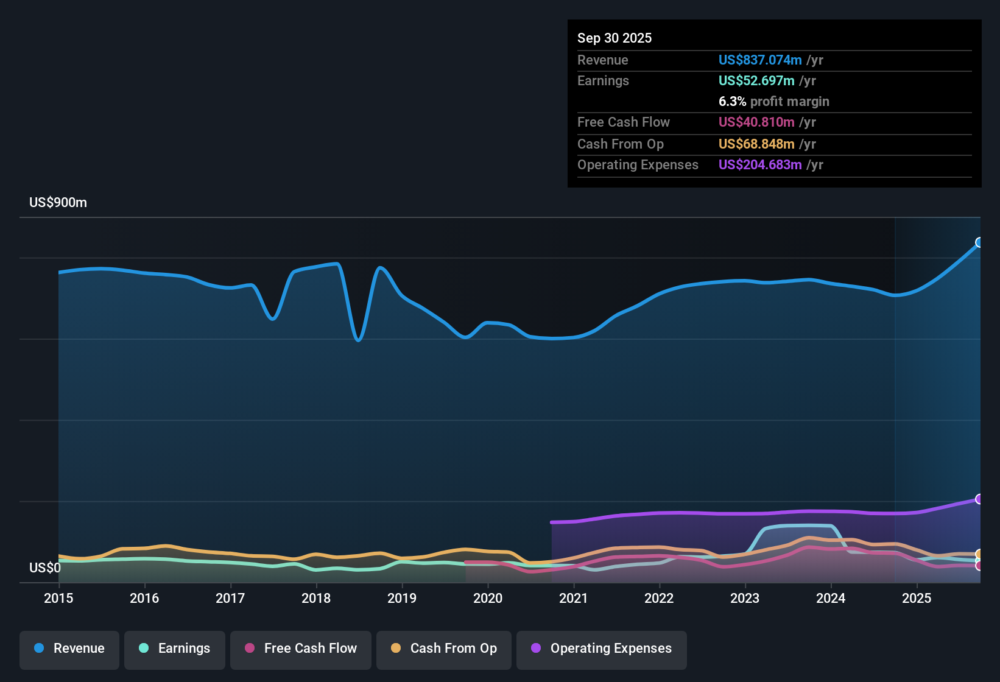Viewport: 1000px width, 682px height.
Task: Click the Earnings row label in tooltip
Action: (x=603, y=80)
